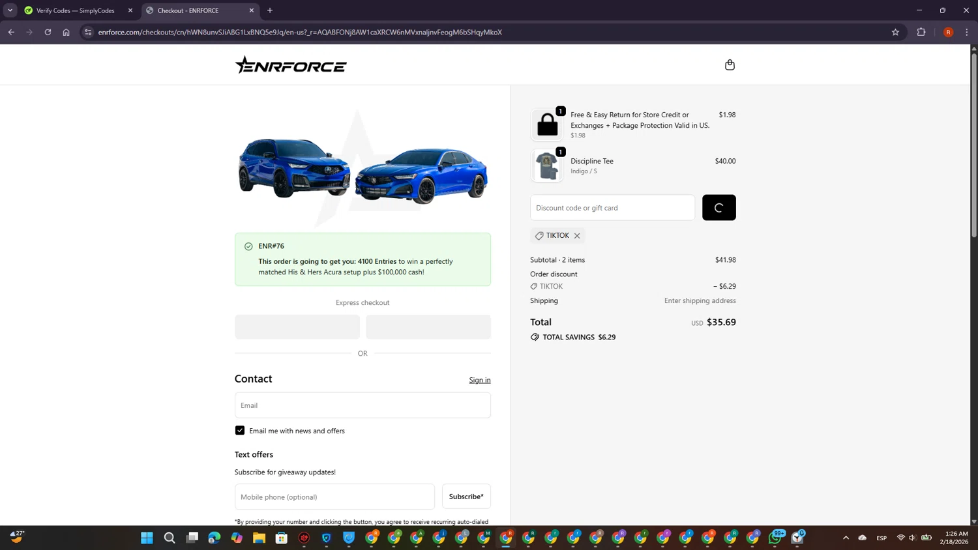Viewport: 978px width, 550px height.
Task: Open Wi-Fi network settings in tray
Action: (901, 538)
